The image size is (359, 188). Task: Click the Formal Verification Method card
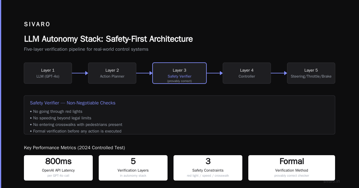(x=292, y=168)
